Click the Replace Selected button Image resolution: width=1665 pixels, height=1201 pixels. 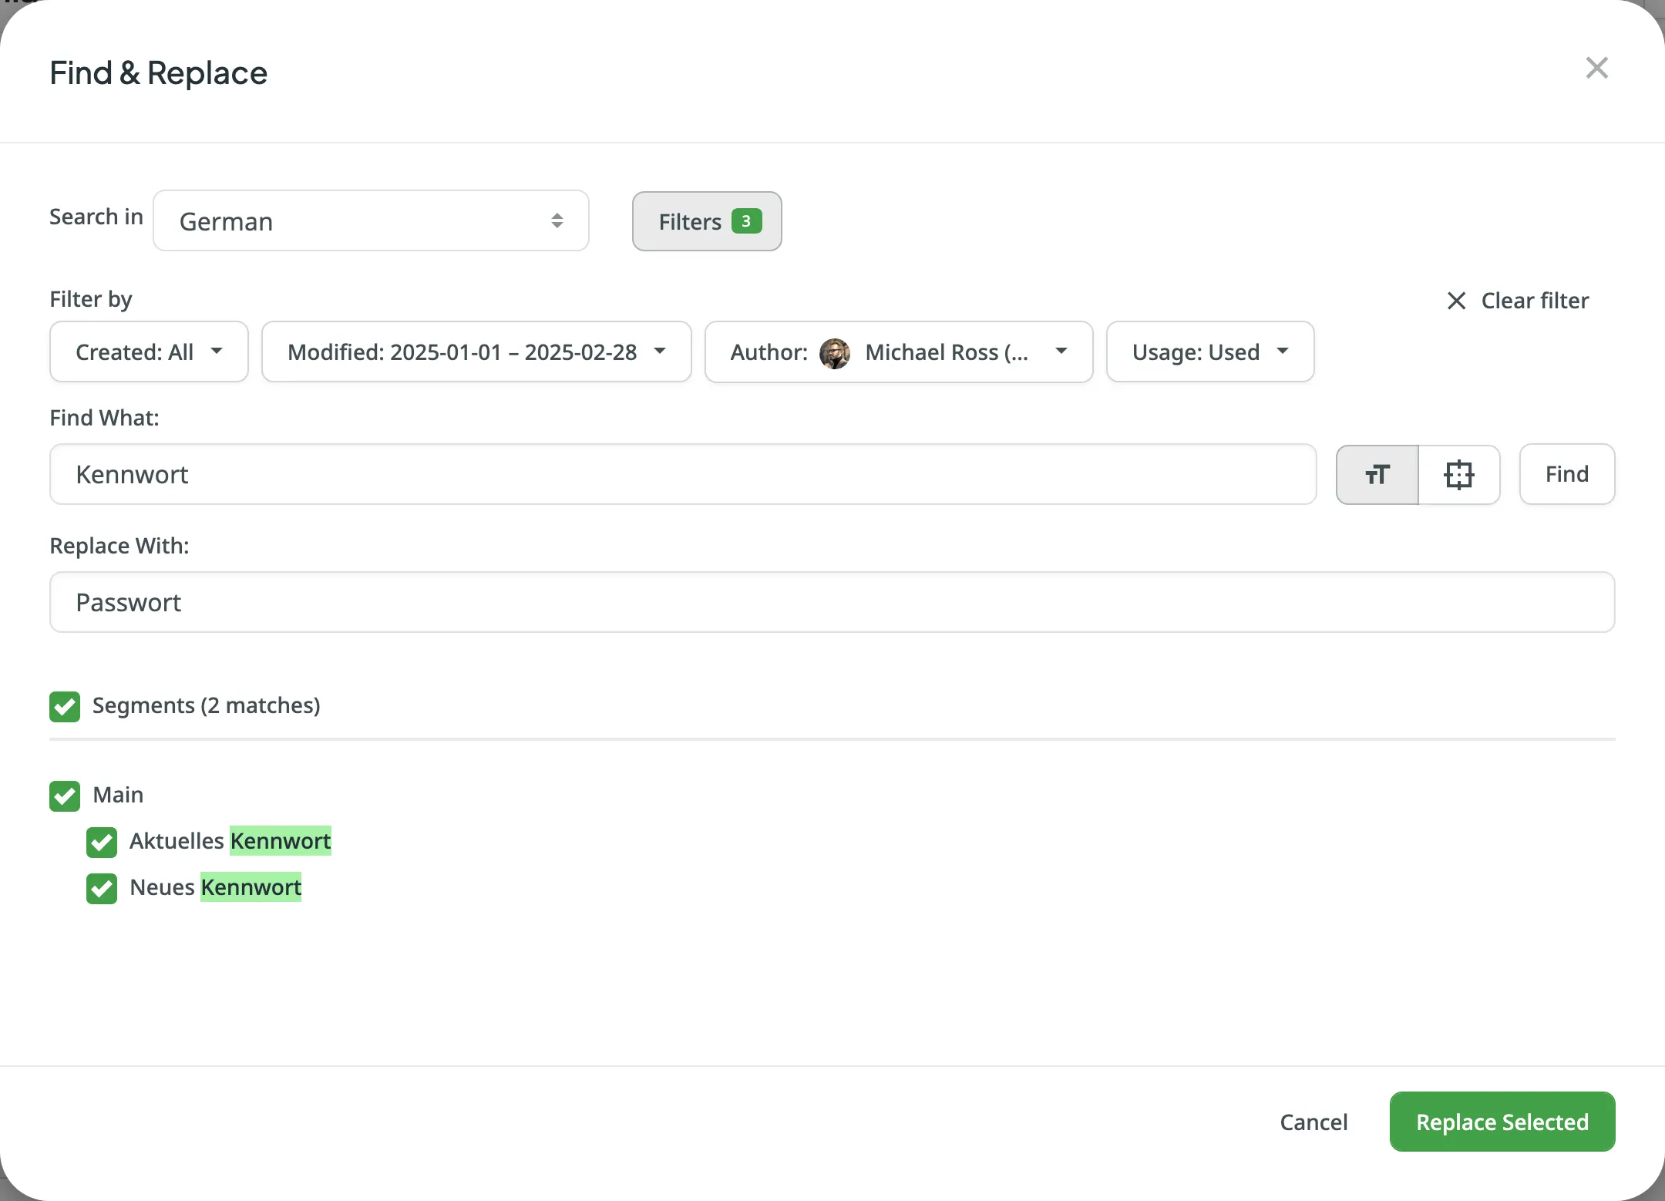(1502, 1122)
